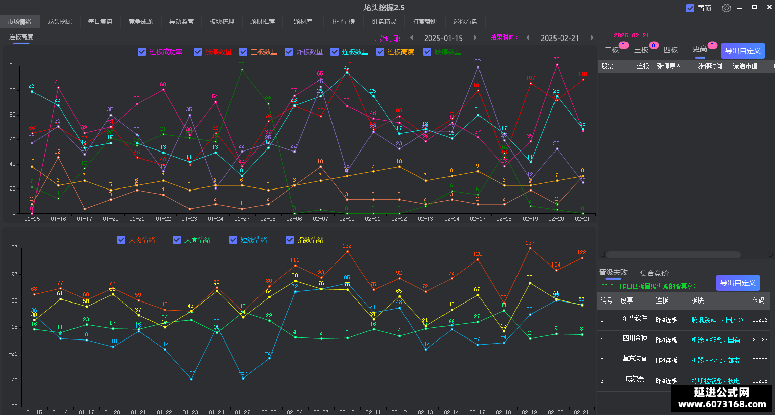Open the 题材库 tab
Screen dimensions: 775x415
click(x=303, y=22)
